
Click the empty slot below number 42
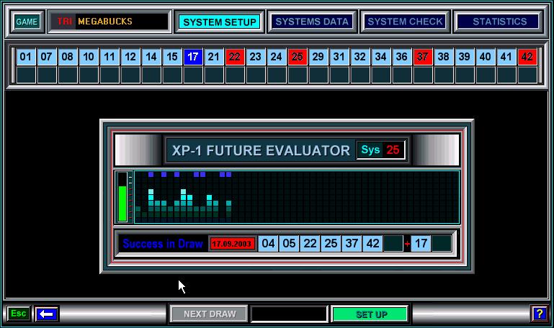click(527, 75)
